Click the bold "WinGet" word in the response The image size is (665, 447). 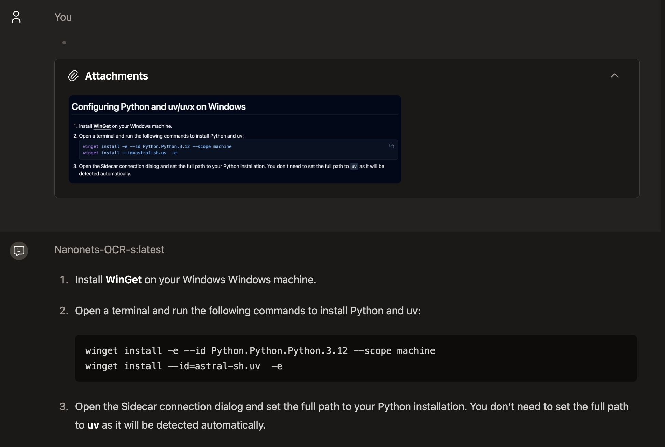[x=124, y=279]
